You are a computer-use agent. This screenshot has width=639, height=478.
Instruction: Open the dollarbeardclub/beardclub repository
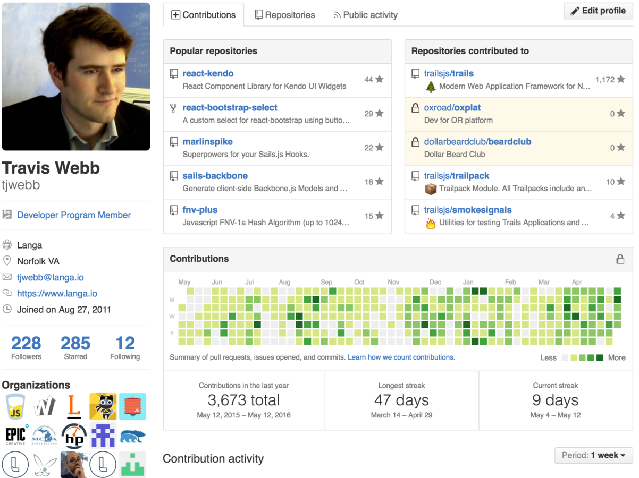click(x=477, y=141)
